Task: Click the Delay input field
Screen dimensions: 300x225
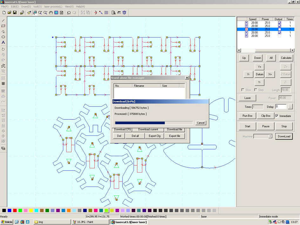Action: coord(281,107)
